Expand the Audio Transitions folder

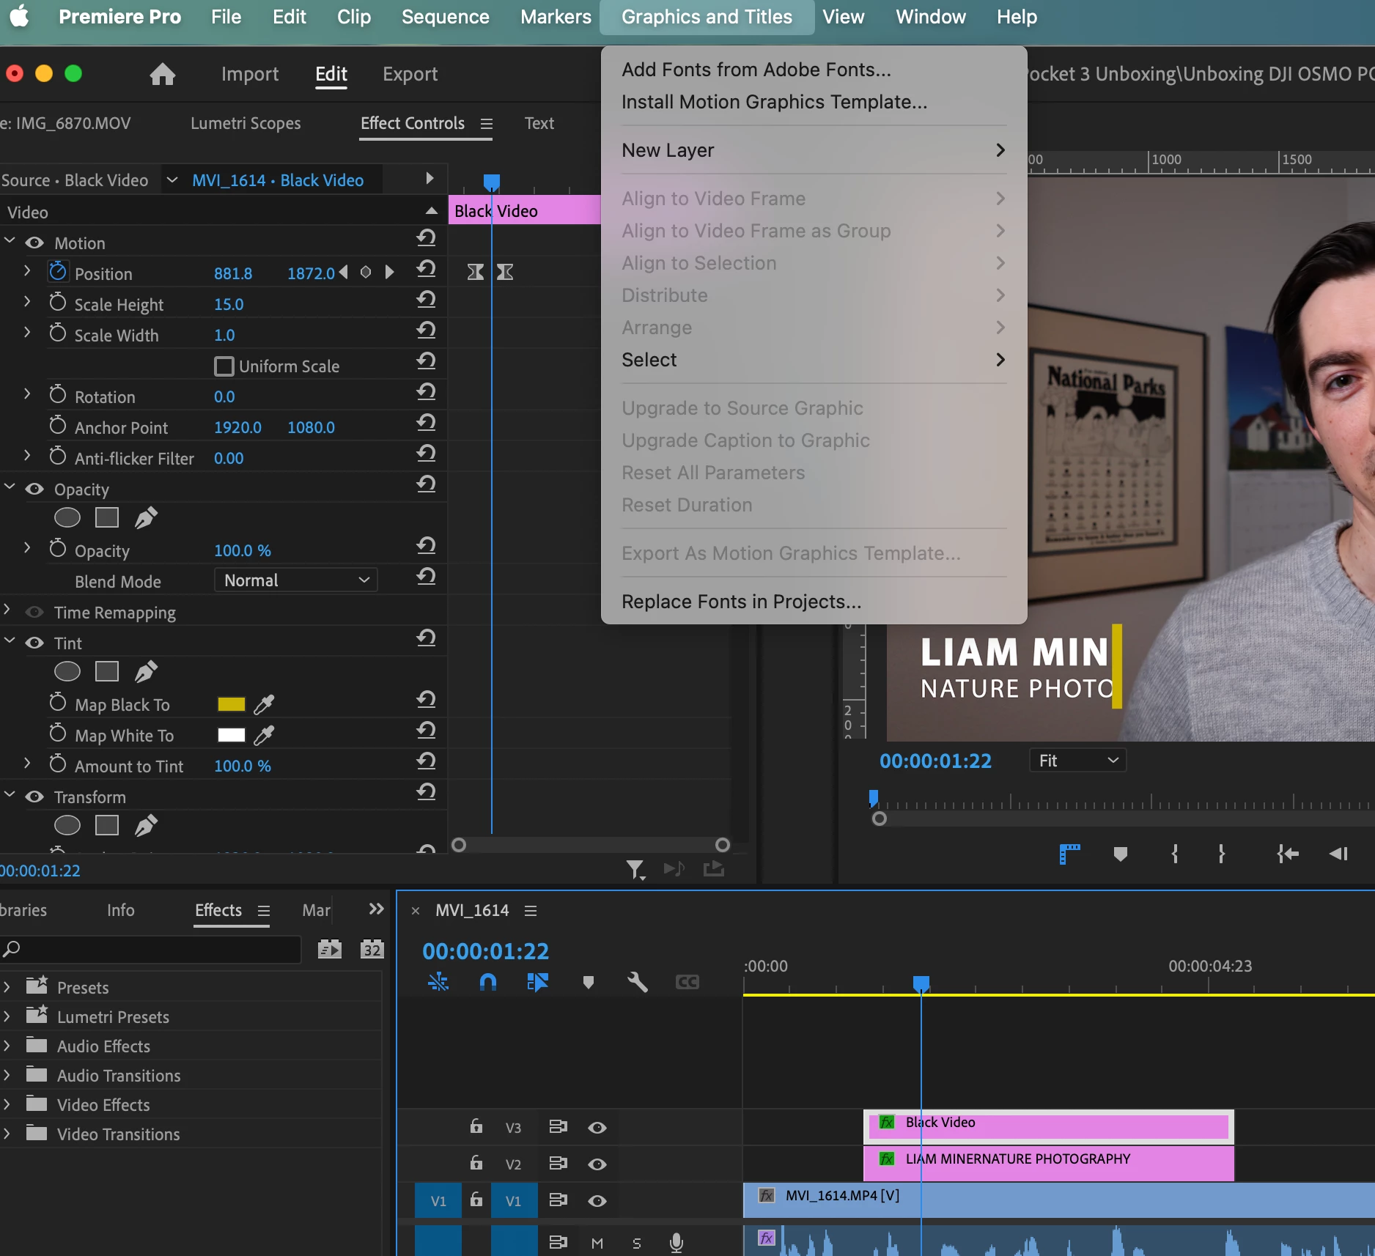tap(7, 1075)
